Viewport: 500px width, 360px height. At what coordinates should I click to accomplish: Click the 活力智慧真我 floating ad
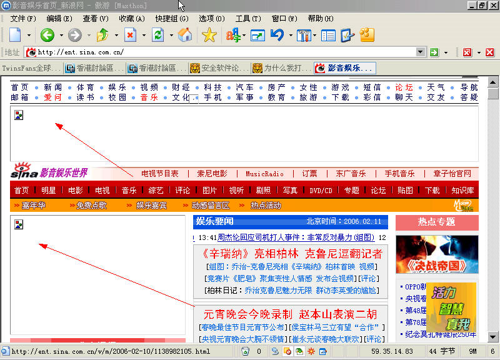click(451, 307)
